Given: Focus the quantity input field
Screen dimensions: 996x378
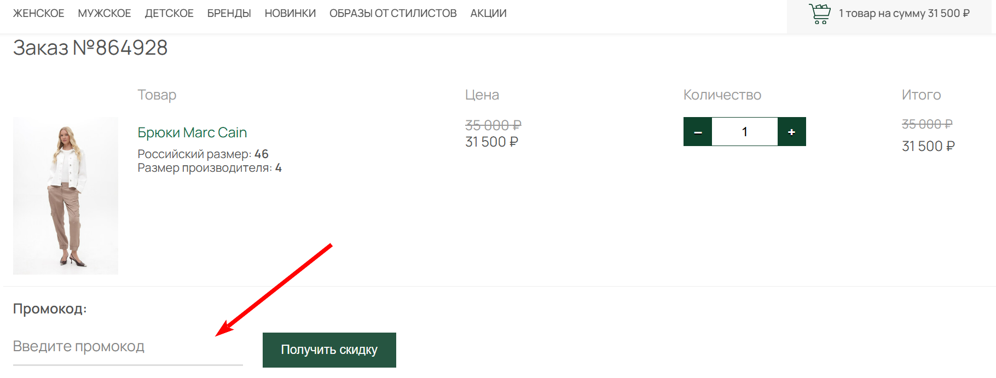Looking at the screenshot, I should [744, 132].
